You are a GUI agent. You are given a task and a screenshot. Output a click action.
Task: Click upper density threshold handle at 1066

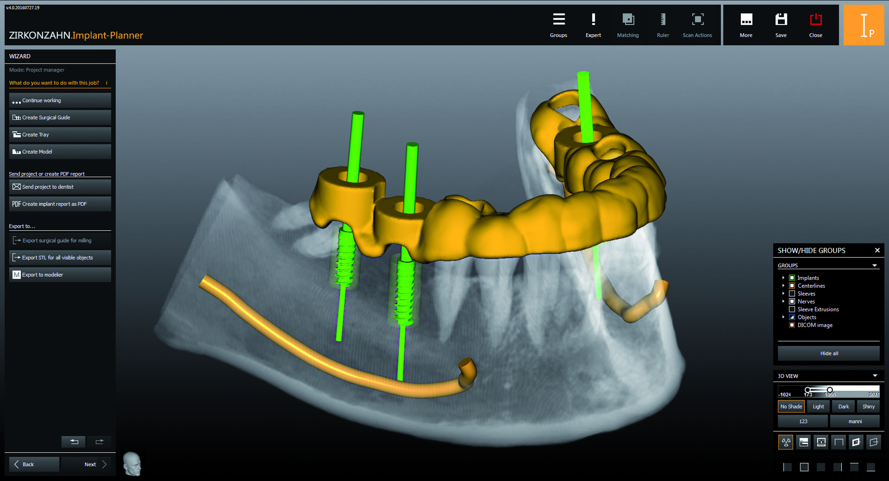point(830,390)
